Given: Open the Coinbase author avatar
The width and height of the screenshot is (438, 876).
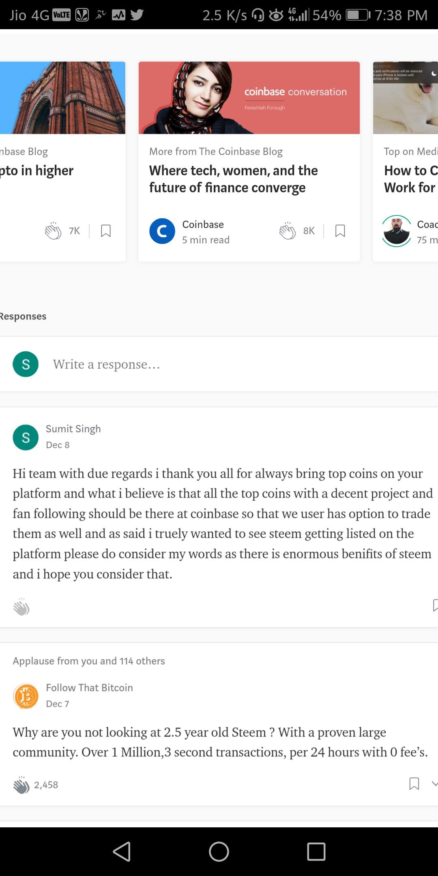Looking at the screenshot, I should point(162,231).
